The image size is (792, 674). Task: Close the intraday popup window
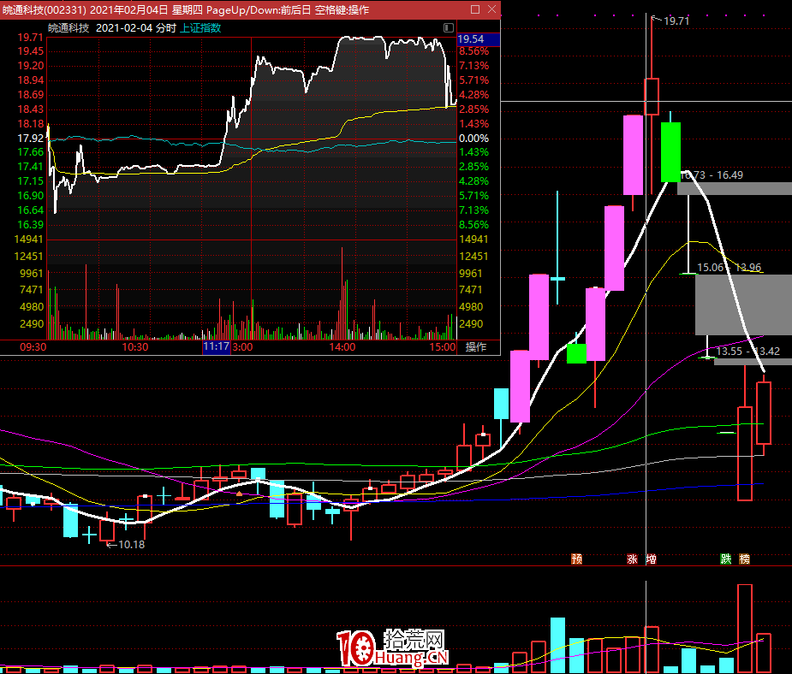(x=491, y=9)
